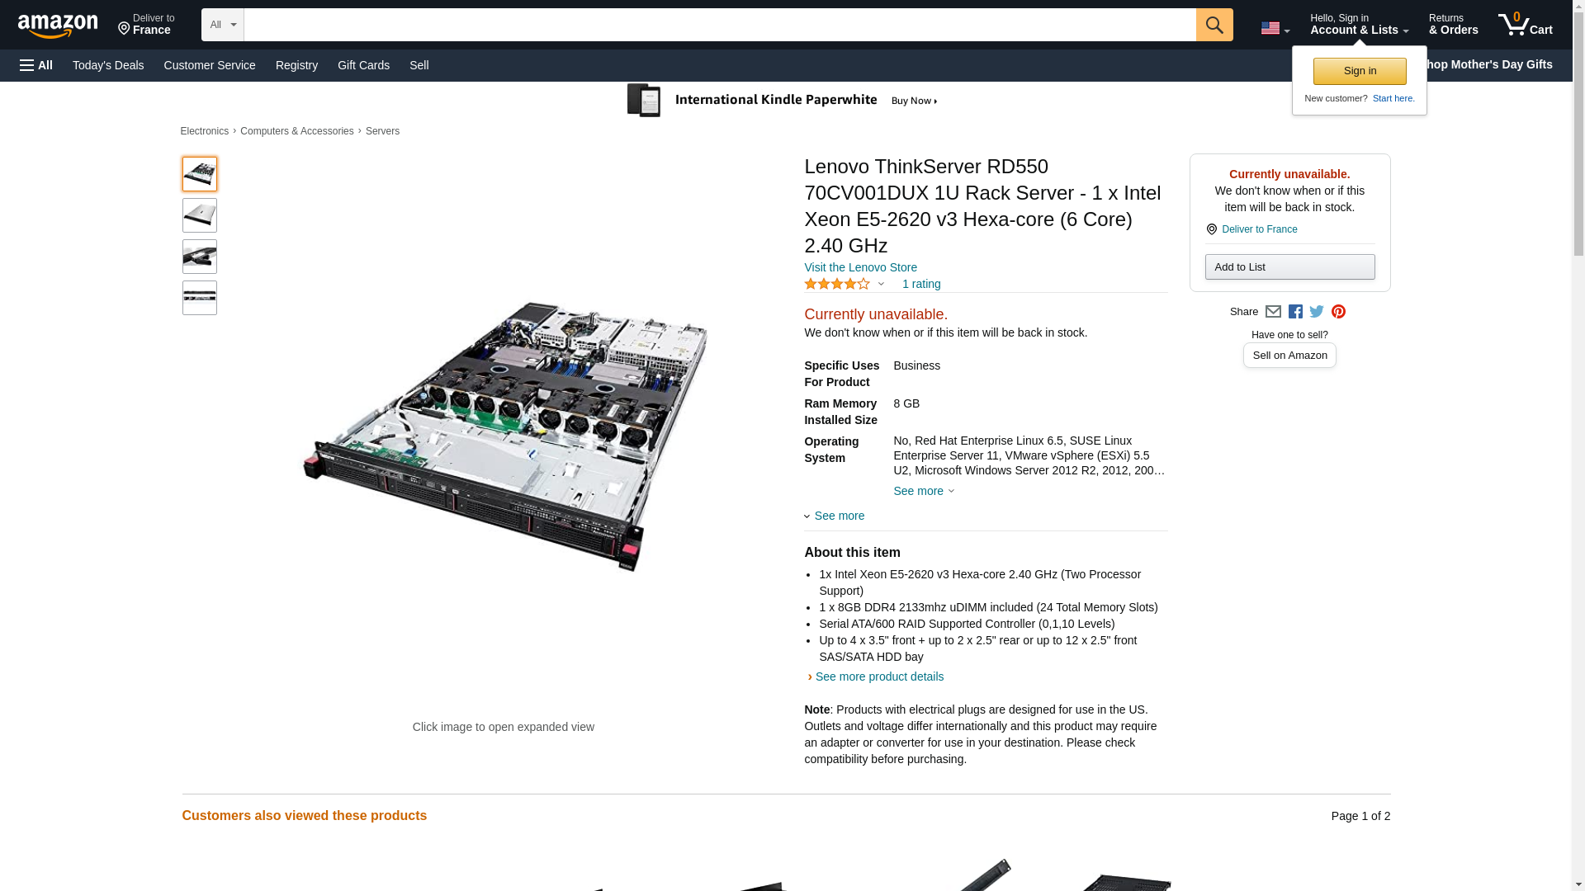1585x891 pixels.
Task: Share product on Twitter icon
Action: [x=1317, y=312]
